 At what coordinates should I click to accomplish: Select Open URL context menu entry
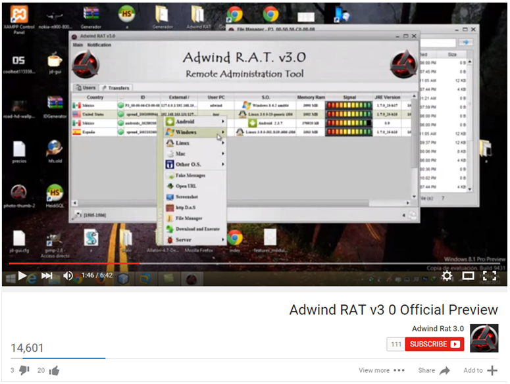click(195, 186)
